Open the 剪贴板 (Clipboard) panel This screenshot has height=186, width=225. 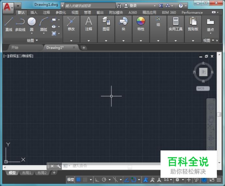coord(193,23)
